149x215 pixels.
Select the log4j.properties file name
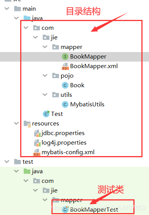point(64,143)
